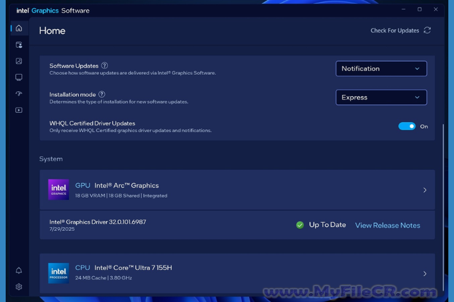This screenshot has width=454, height=302.
Task: Open the Display monitor icon in sidebar
Action: tap(19, 77)
